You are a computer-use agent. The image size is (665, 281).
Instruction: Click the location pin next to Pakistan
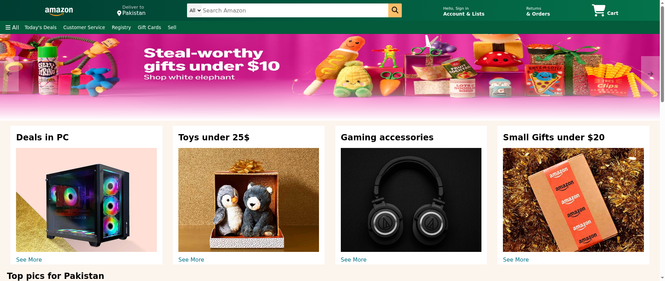[x=119, y=13]
